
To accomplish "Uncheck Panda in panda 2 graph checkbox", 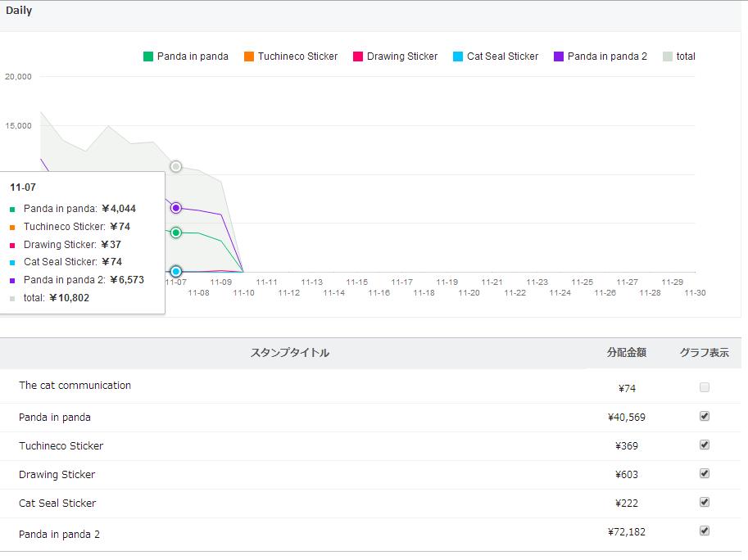I will tap(705, 531).
